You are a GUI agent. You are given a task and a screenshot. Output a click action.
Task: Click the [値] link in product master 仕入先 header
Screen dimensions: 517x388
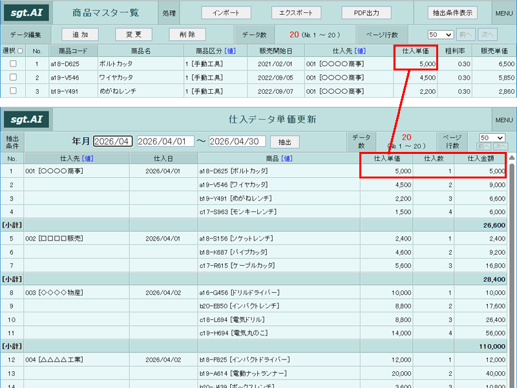[360, 51]
